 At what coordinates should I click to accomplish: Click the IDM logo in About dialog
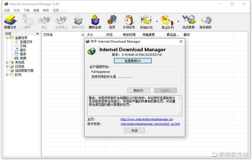[x=92, y=51]
